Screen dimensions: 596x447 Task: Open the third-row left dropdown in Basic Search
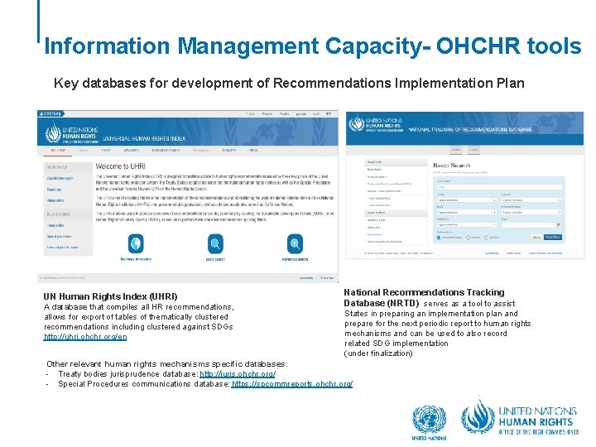[467, 225]
